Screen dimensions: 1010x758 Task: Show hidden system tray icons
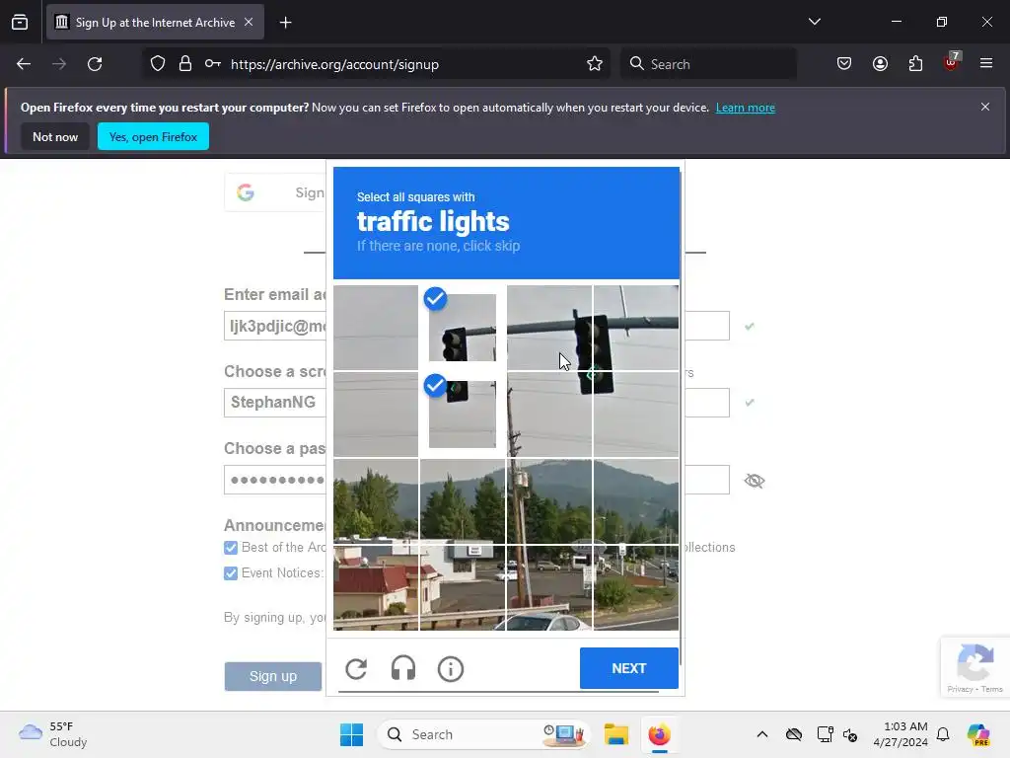click(x=762, y=734)
